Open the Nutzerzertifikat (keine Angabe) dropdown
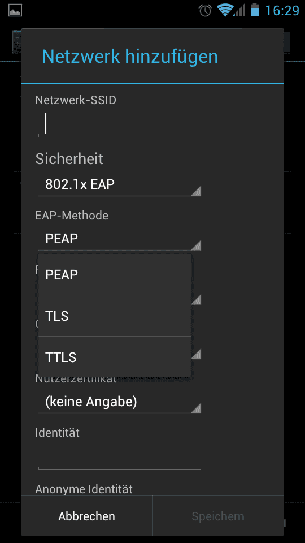Viewport: 305px width, 543px height. coord(119,402)
